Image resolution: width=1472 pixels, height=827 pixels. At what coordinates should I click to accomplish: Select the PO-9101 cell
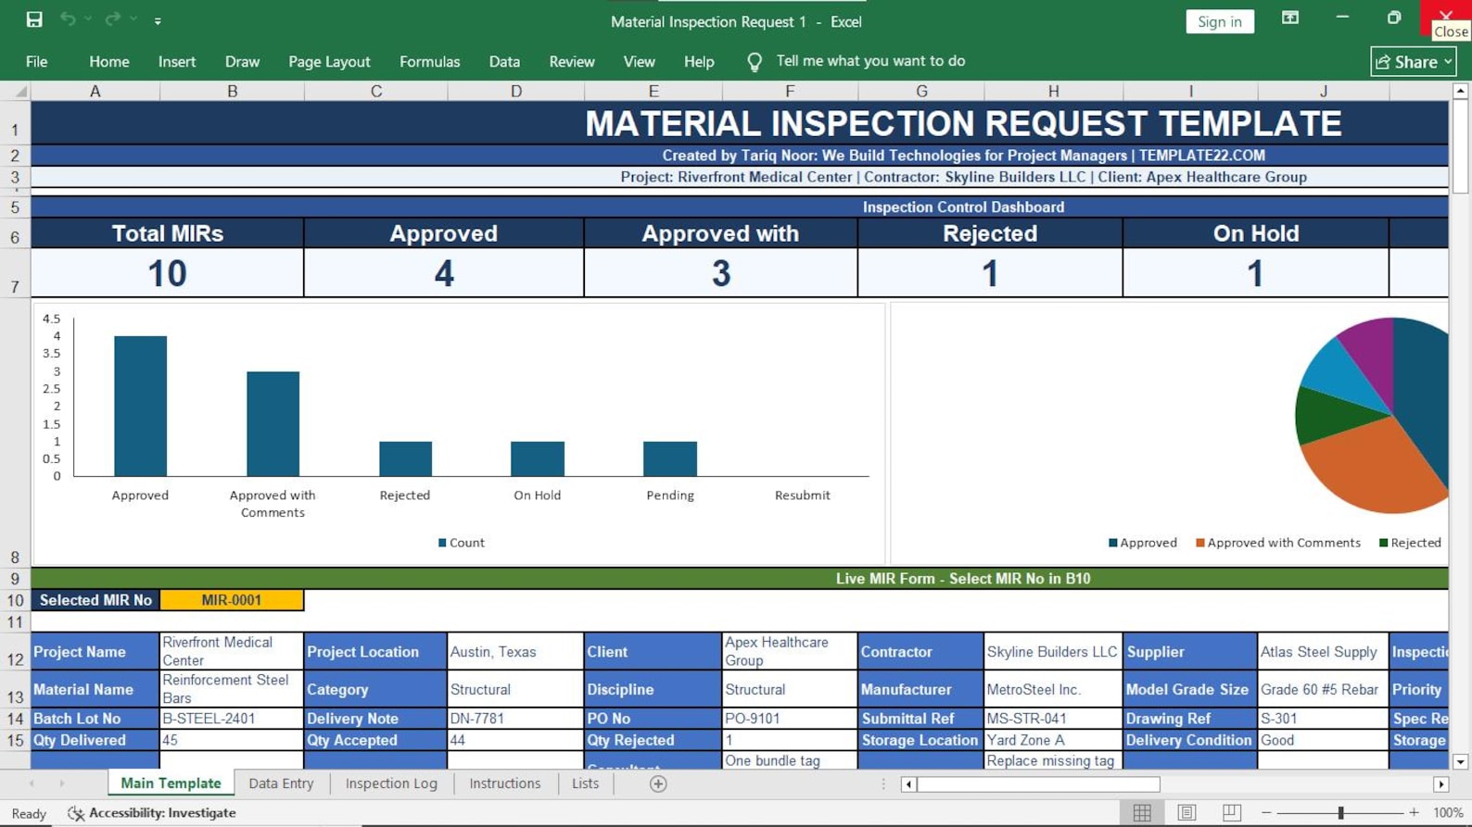coord(790,719)
